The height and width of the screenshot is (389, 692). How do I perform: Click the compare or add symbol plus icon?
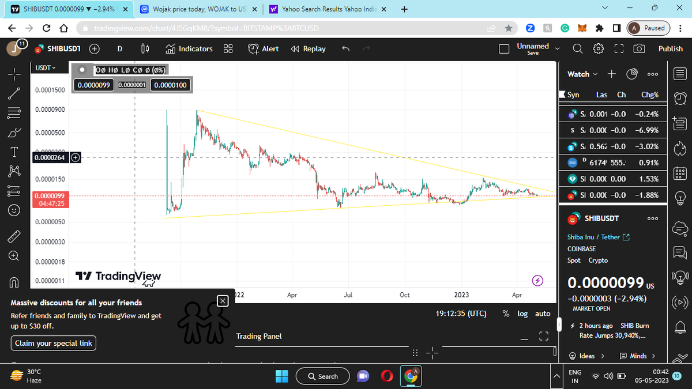(94, 49)
